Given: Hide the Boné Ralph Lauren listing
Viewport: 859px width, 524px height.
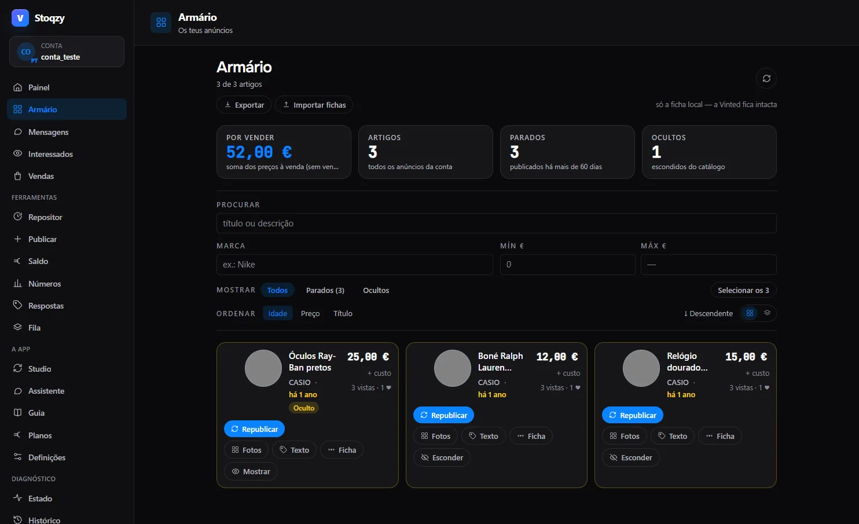Looking at the screenshot, I should pyautogui.click(x=442, y=457).
